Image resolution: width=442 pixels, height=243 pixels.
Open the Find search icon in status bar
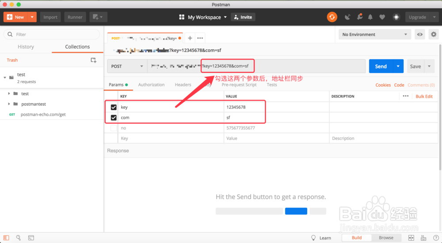pos(18,238)
